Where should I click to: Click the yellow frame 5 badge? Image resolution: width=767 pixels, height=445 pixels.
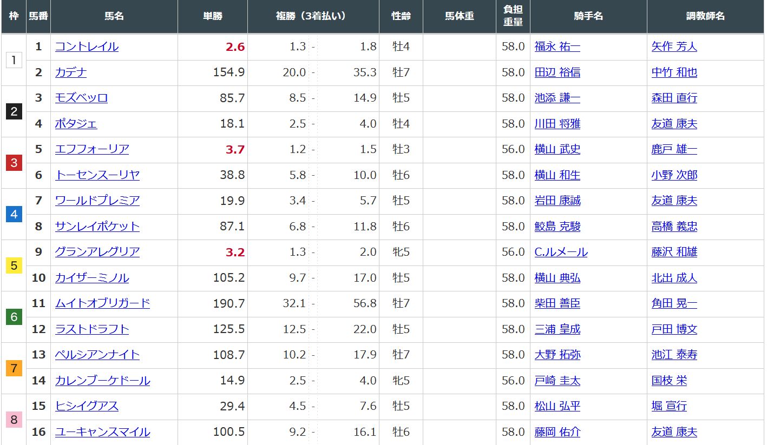[x=14, y=265]
